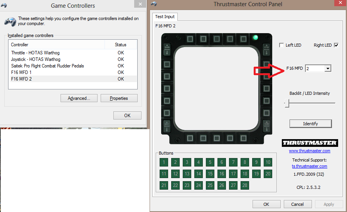Screen dimensions: 347x212
Task: Click the Thrustmaster logo
Action: coord(310,143)
